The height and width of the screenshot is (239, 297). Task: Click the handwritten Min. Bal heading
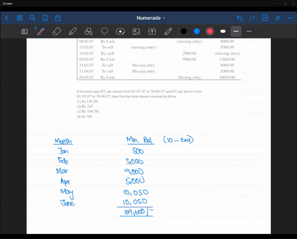(140, 140)
